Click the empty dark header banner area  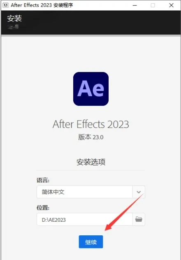(100, 22)
